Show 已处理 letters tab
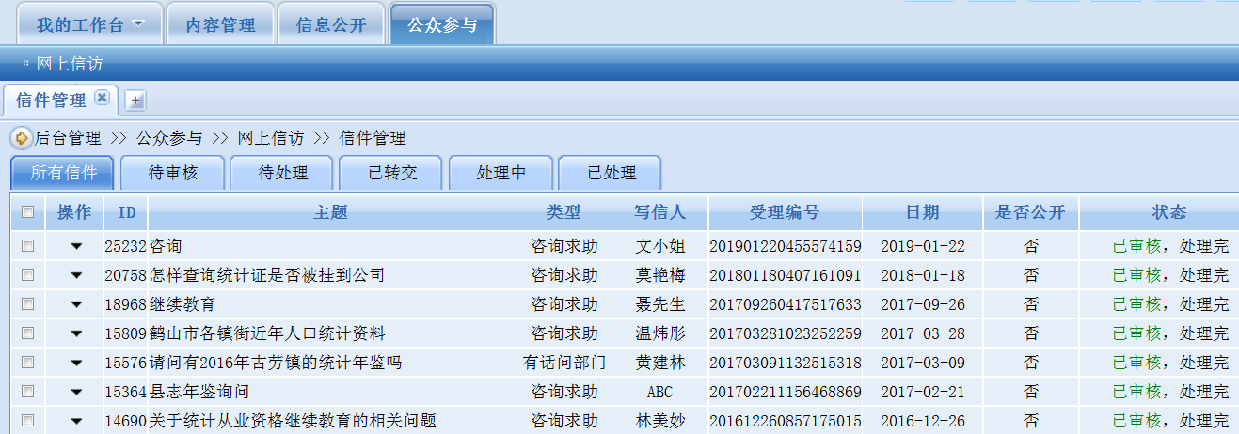 click(x=610, y=173)
